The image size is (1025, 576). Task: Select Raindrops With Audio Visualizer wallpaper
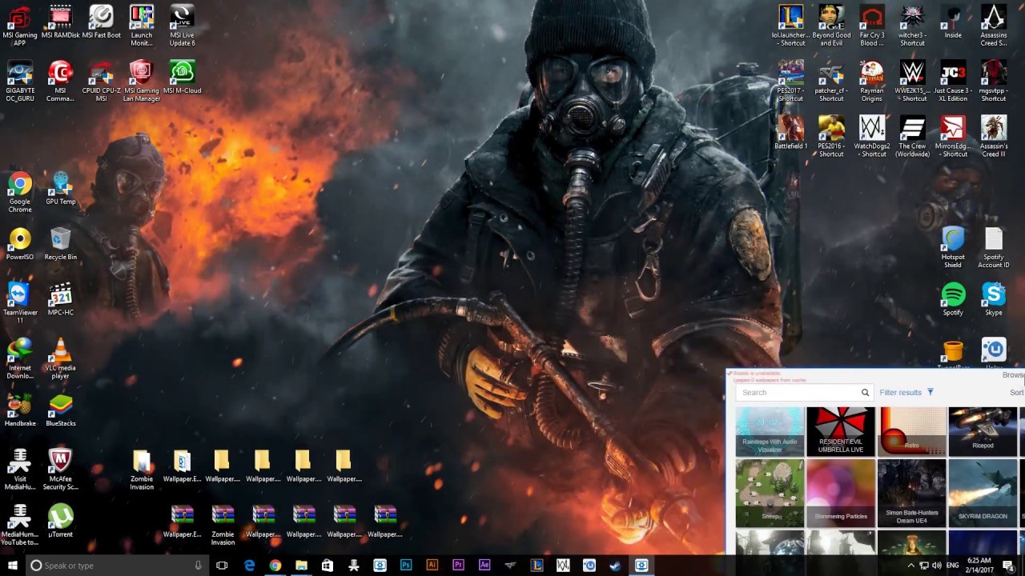[x=770, y=432]
